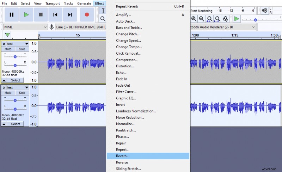
Task: Choose Compressor... effect
Action: click(148, 60)
